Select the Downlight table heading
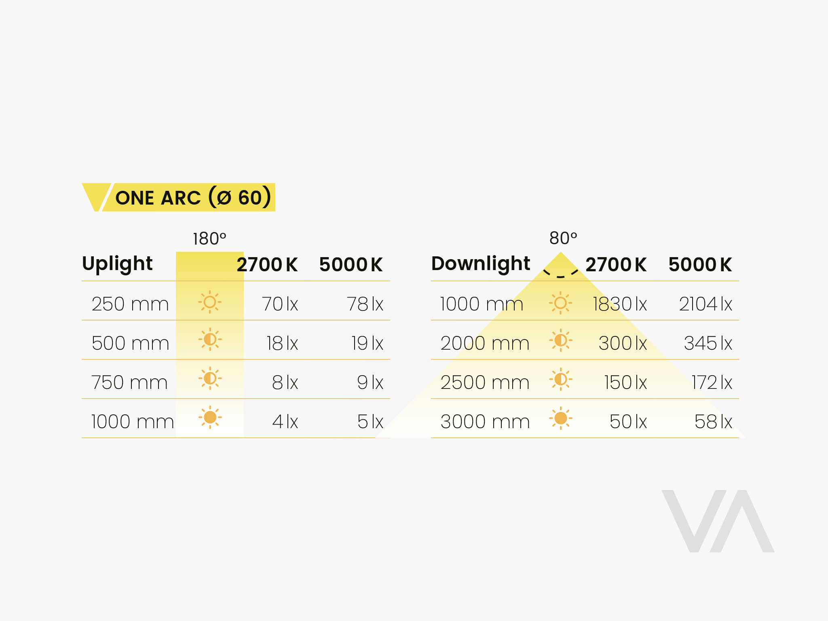Screen dimensions: 828x621 click(x=481, y=264)
